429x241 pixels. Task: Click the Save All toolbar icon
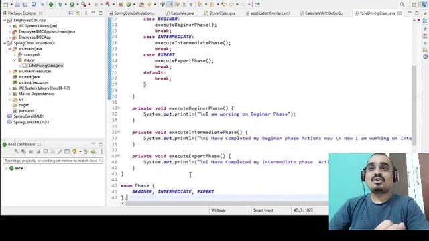(x=25, y=5)
